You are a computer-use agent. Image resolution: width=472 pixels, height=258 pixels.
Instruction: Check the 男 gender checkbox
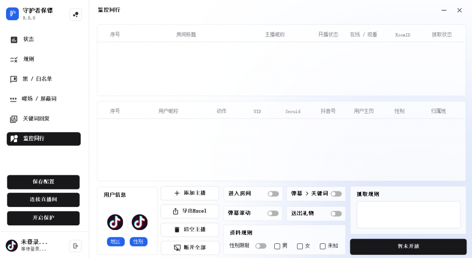[277, 246]
